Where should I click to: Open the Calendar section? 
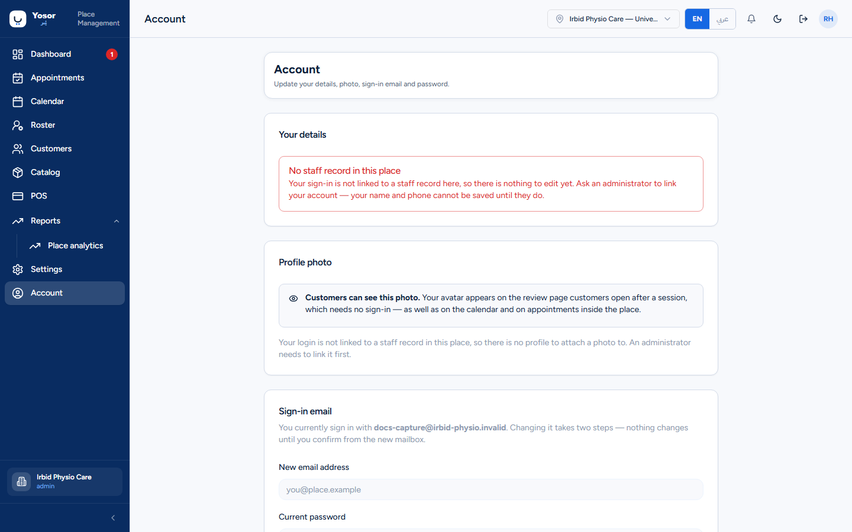(64, 102)
